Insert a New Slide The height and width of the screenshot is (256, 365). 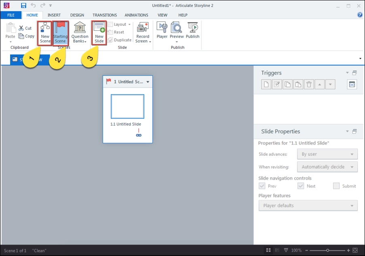tap(99, 33)
